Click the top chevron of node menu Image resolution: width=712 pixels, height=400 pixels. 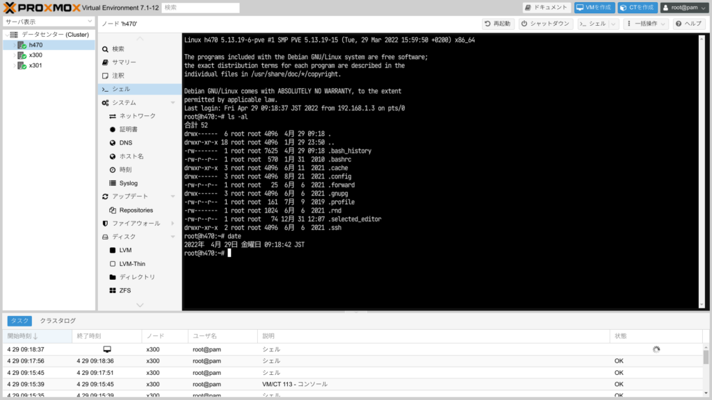tap(140, 39)
